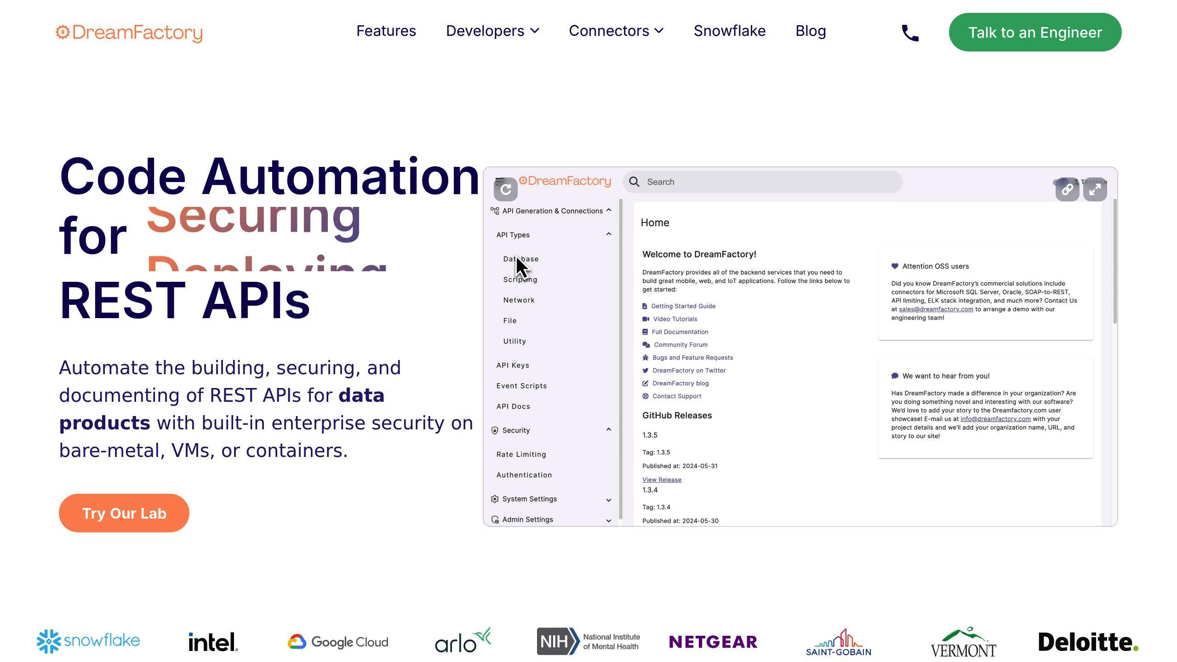Open the Getting Started Guide link
This screenshot has width=1177, height=662.
pyautogui.click(x=683, y=306)
